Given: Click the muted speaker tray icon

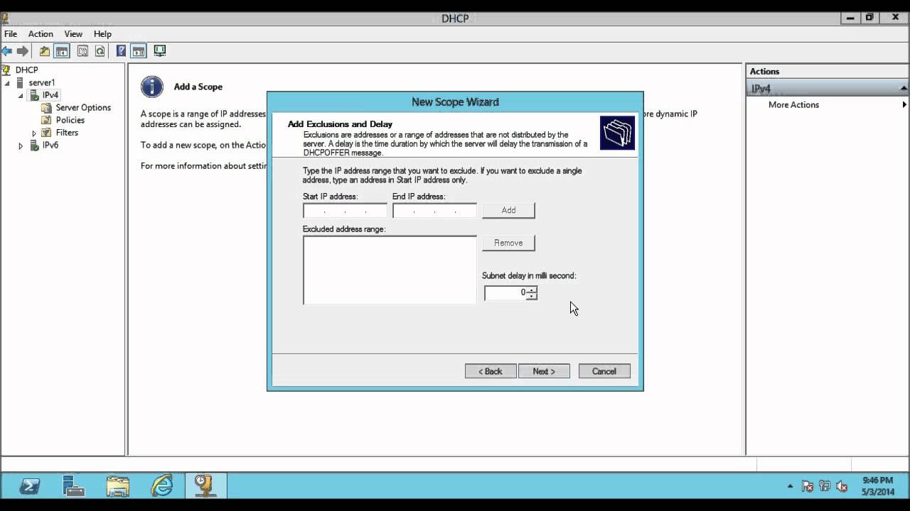Looking at the screenshot, I should tap(842, 486).
